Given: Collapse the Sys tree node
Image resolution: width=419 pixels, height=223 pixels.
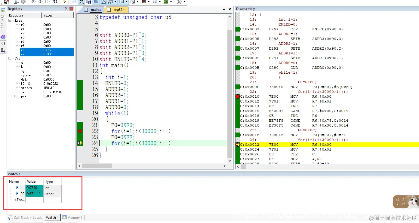Looking at the screenshot, I should 10,58.
